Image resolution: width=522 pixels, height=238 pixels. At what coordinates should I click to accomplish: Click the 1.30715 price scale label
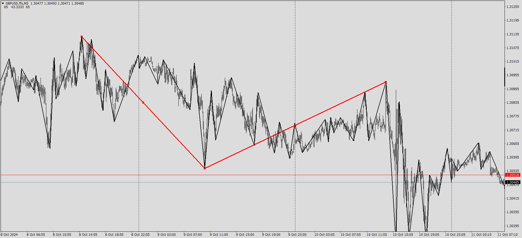coord(513,130)
